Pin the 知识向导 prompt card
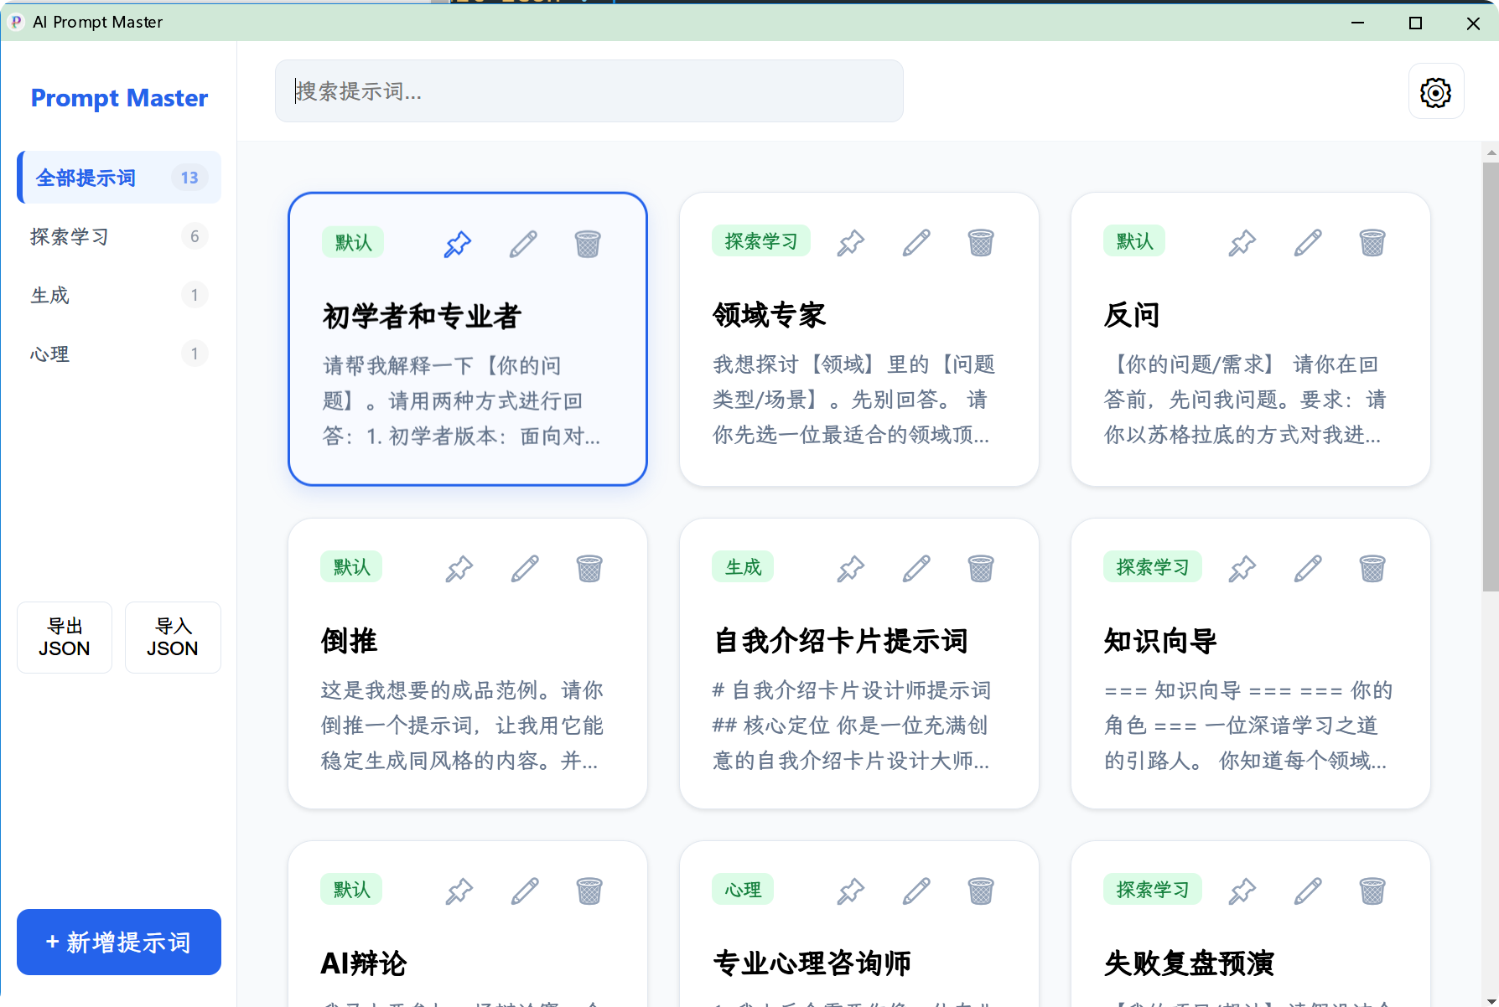This screenshot has height=1007, width=1499. coord(1242,568)
